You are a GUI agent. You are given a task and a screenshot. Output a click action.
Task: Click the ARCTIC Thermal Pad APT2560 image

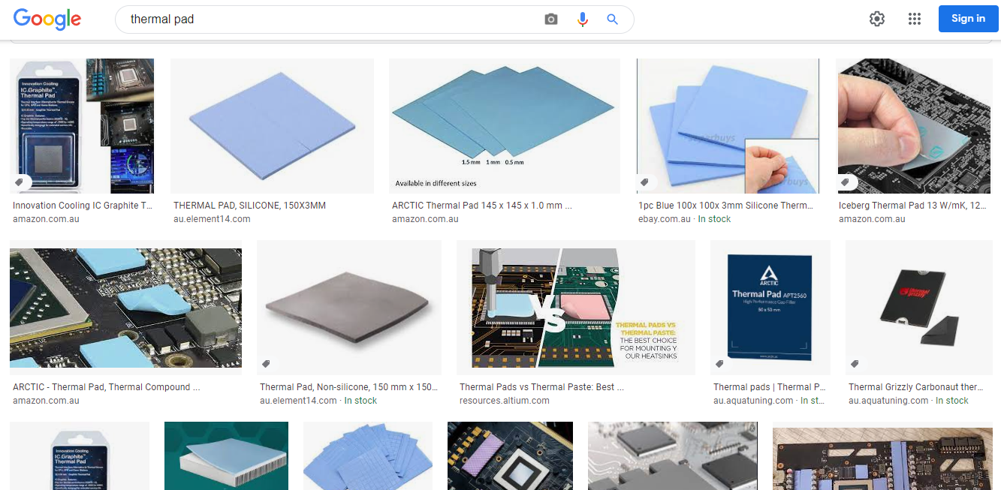[770, 307]
